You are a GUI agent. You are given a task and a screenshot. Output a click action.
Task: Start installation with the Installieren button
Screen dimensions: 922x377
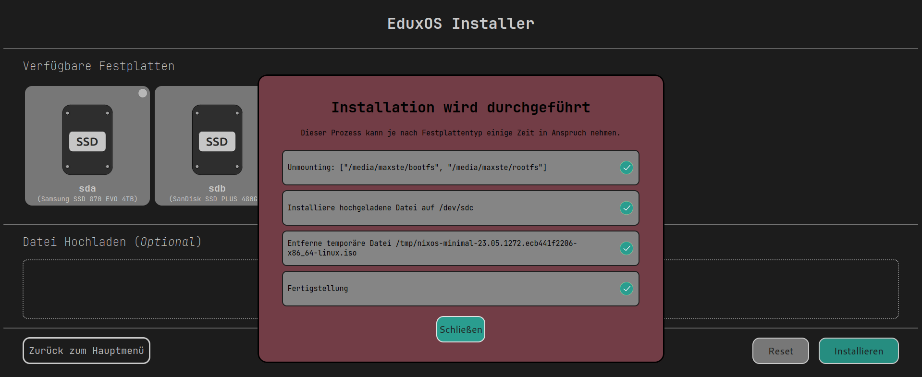click(x=858, y=351)
